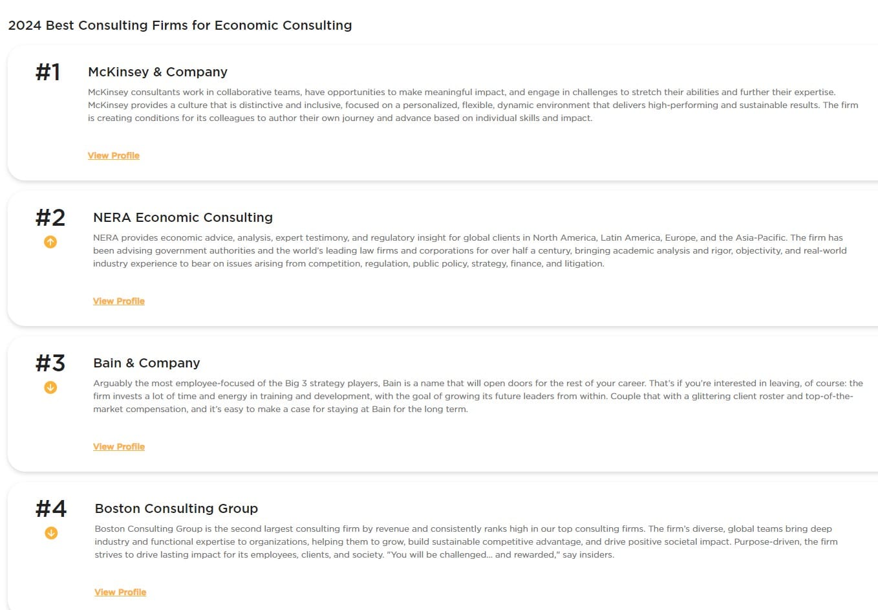Click the McKinsey description paragraph
878x610 pixels.
[x=473, y=105]
